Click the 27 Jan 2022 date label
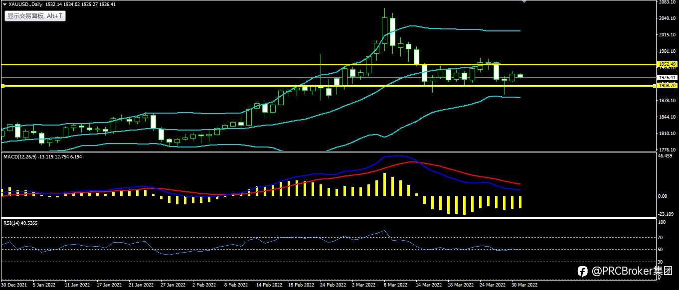 click(173, 285)
